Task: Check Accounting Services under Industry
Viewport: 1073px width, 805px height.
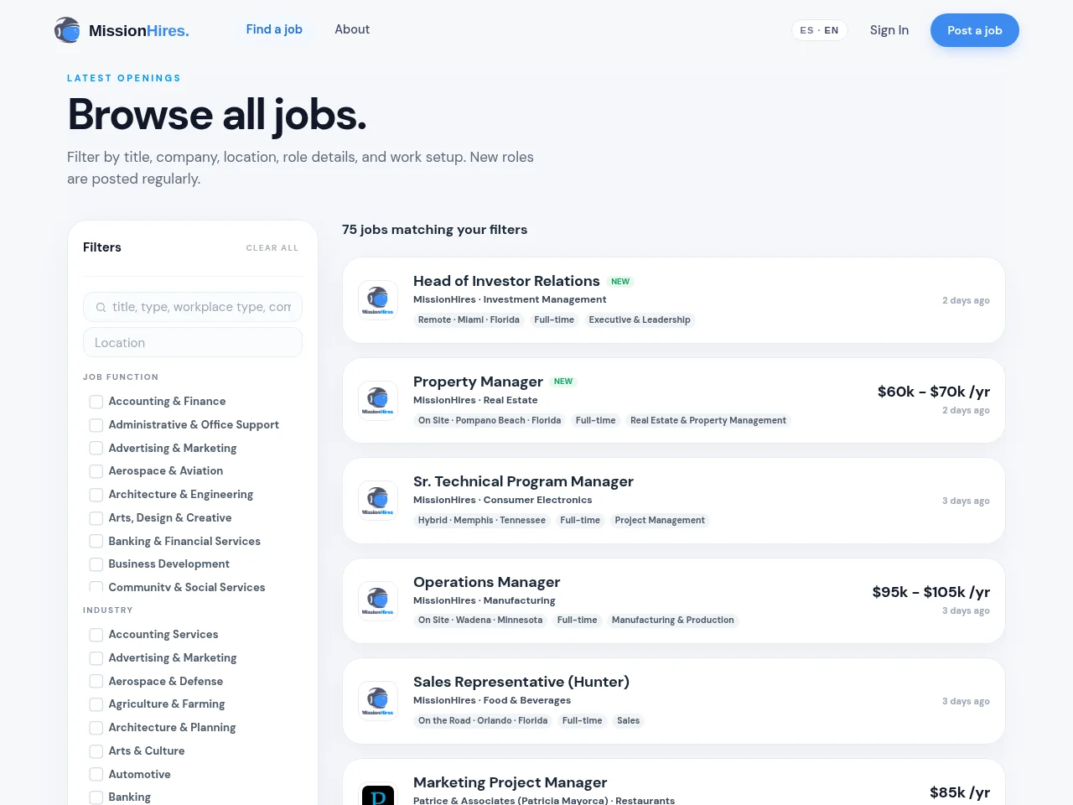Action: click(96, 635)
